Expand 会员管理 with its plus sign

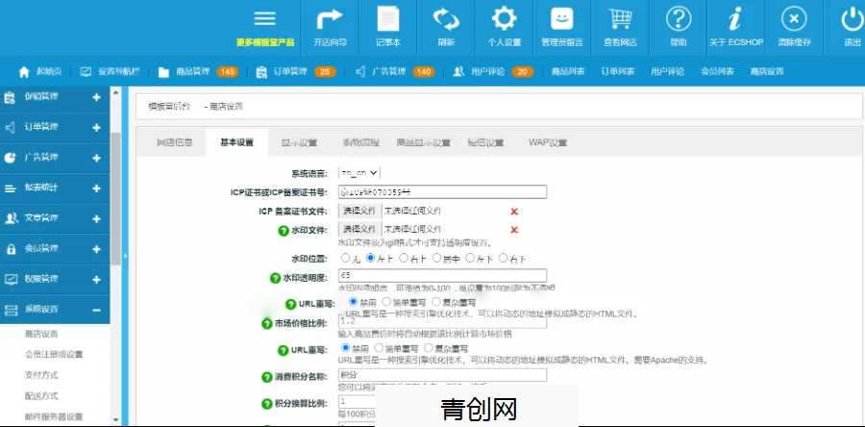(x=96, y=249)
